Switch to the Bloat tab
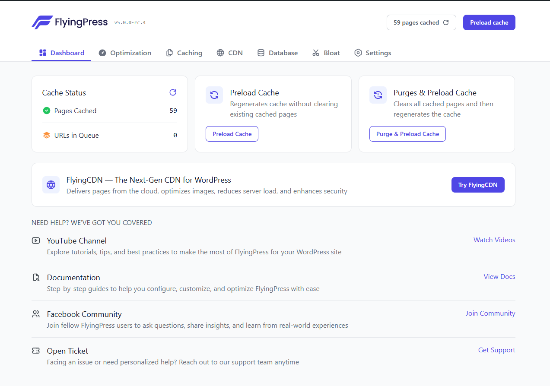 tap(326, 53)
